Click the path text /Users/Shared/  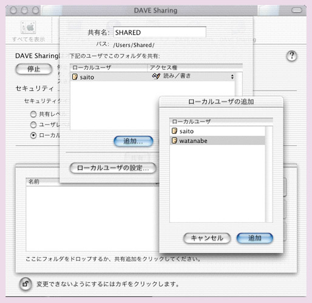tap(134, 45)
